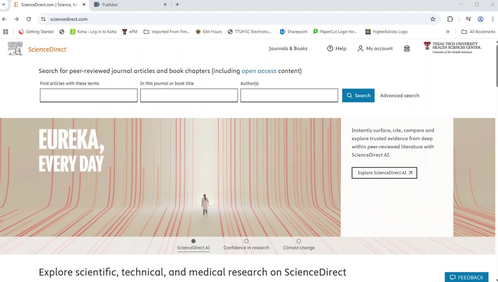498x282 pixels.
Task: Close the PubMed tab
Action: point(165,5)
